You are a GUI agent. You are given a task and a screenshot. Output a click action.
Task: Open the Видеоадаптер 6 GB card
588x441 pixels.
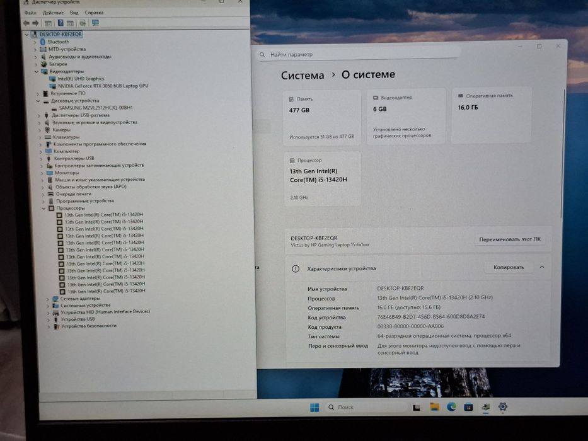point(406,117)
